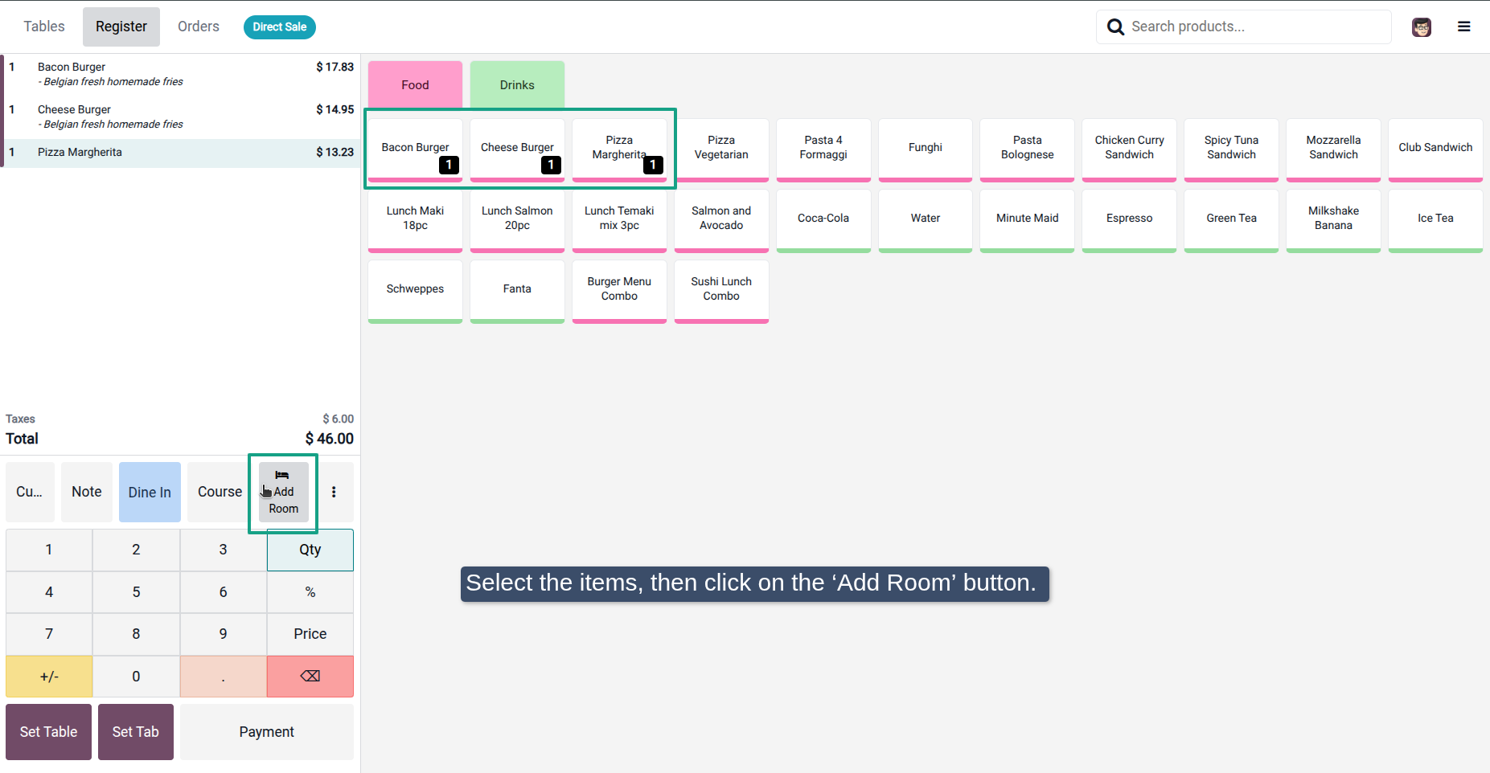Image resolution: width=1490 pixels, height=773 pixels.
Task: Add Burger Menu Combo product
Action: click(619, 291)
